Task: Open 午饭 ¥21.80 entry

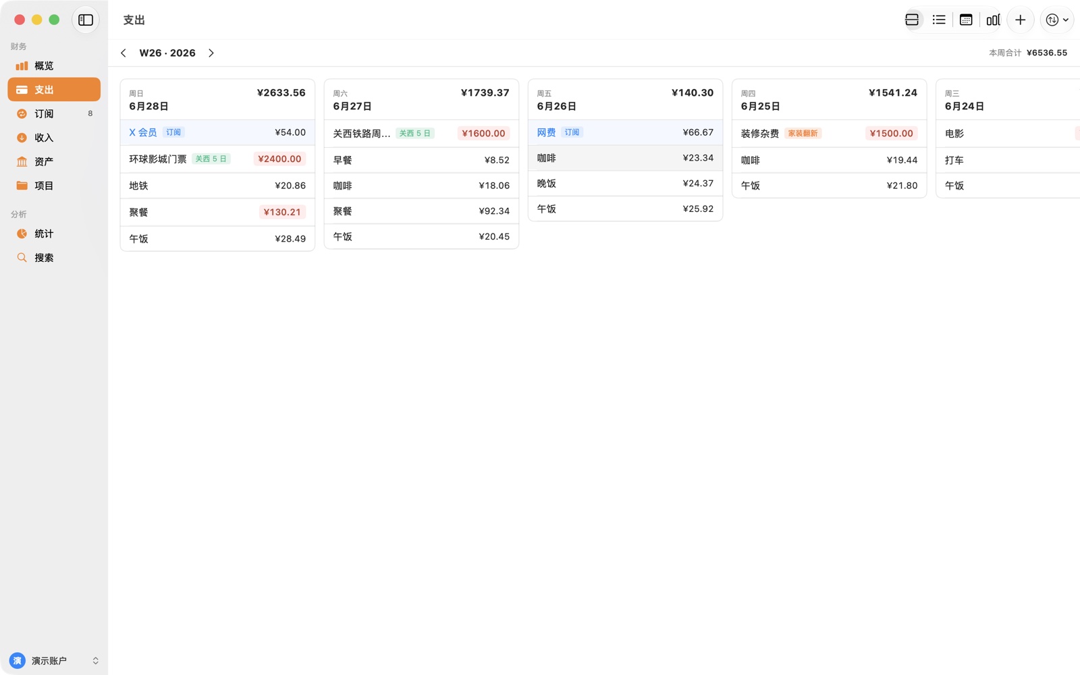Action: click(x=829, y=185)
